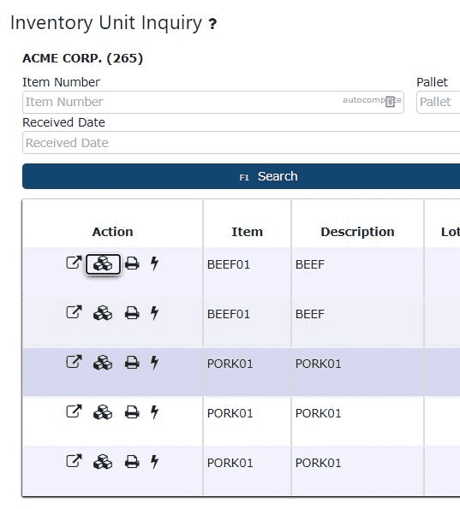Click the Description column header
Viewport: 460px width, 509px height.
click(x=357, y=232)
